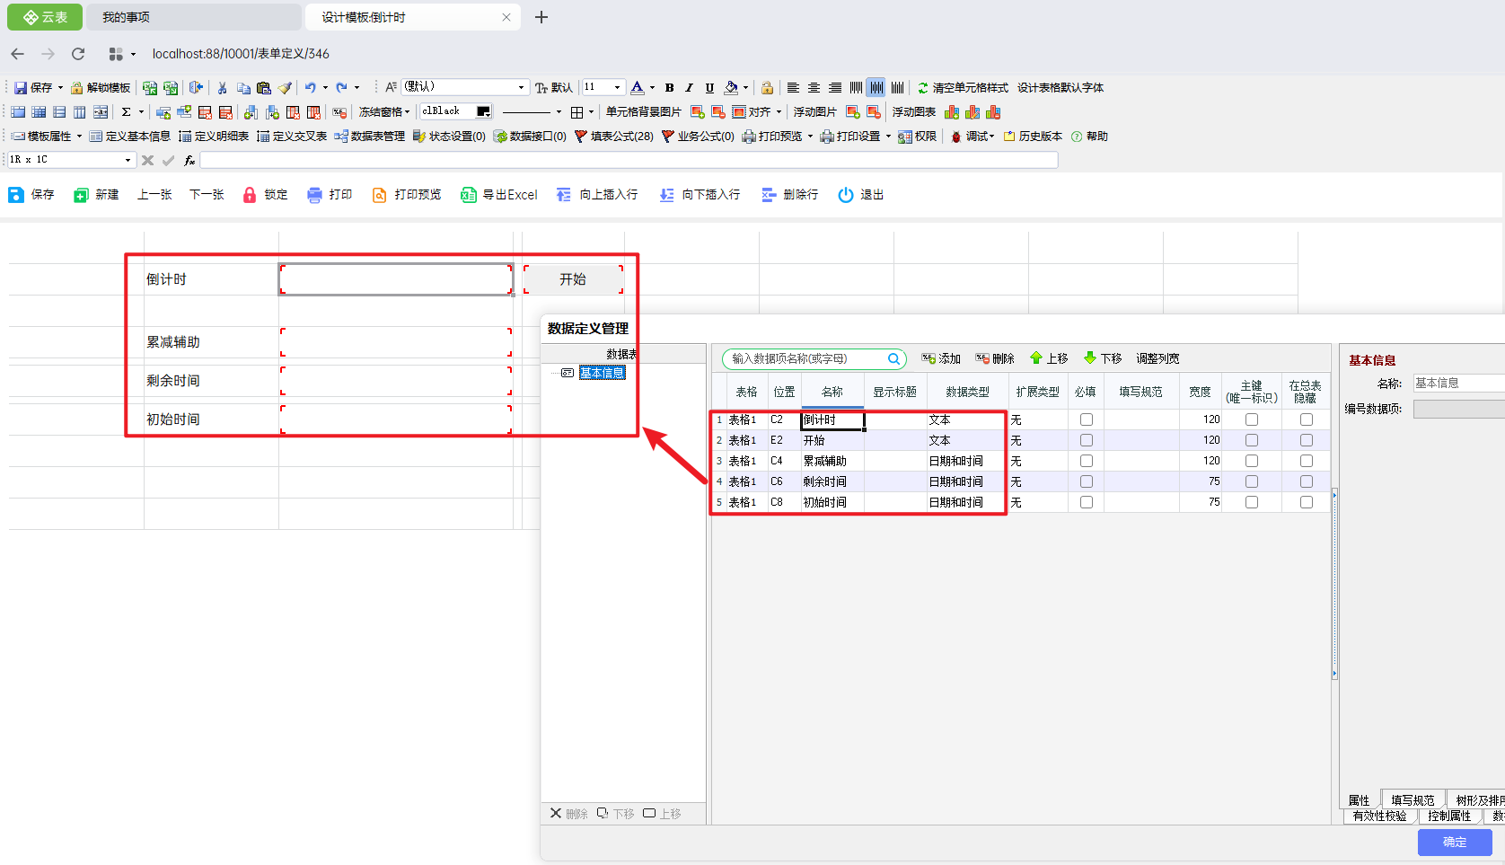Click the italic formatting icon
This screenshot has width=1505, height=865.
pos(689,88)
